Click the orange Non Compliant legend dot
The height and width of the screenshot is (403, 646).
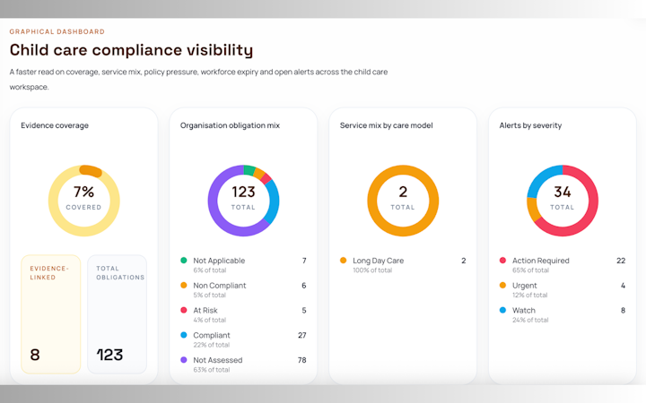click(x=184, y=285)
